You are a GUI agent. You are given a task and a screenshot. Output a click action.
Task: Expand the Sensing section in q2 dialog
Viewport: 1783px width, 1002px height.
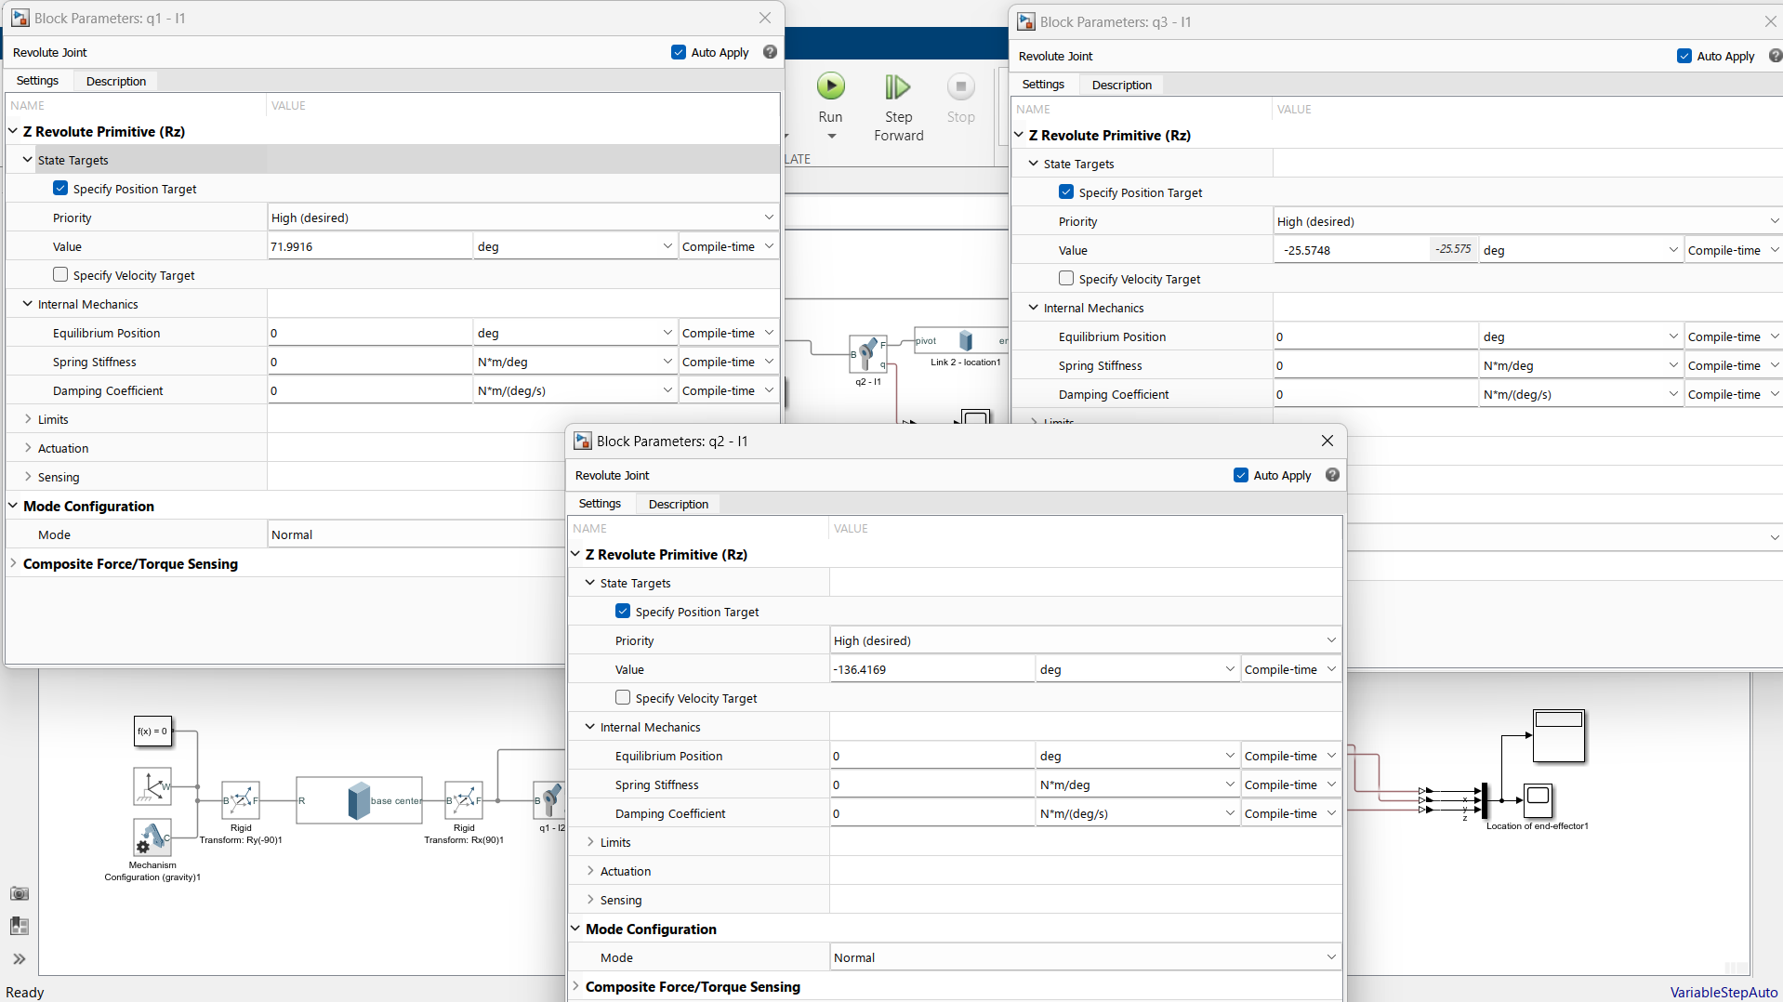(x=590, y=900)
